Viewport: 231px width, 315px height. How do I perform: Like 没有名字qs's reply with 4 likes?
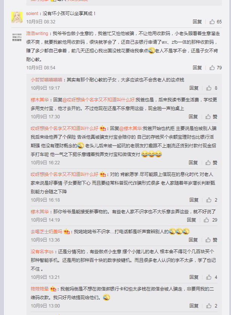pos(212,277)
